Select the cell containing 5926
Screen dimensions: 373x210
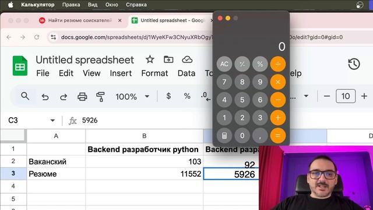coord(231,174)
